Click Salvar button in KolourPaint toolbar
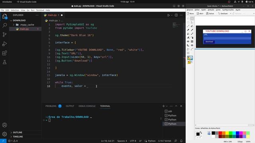The width and height of the screenshot is (255, 143). pyautogui.click(x=210, y=14)
